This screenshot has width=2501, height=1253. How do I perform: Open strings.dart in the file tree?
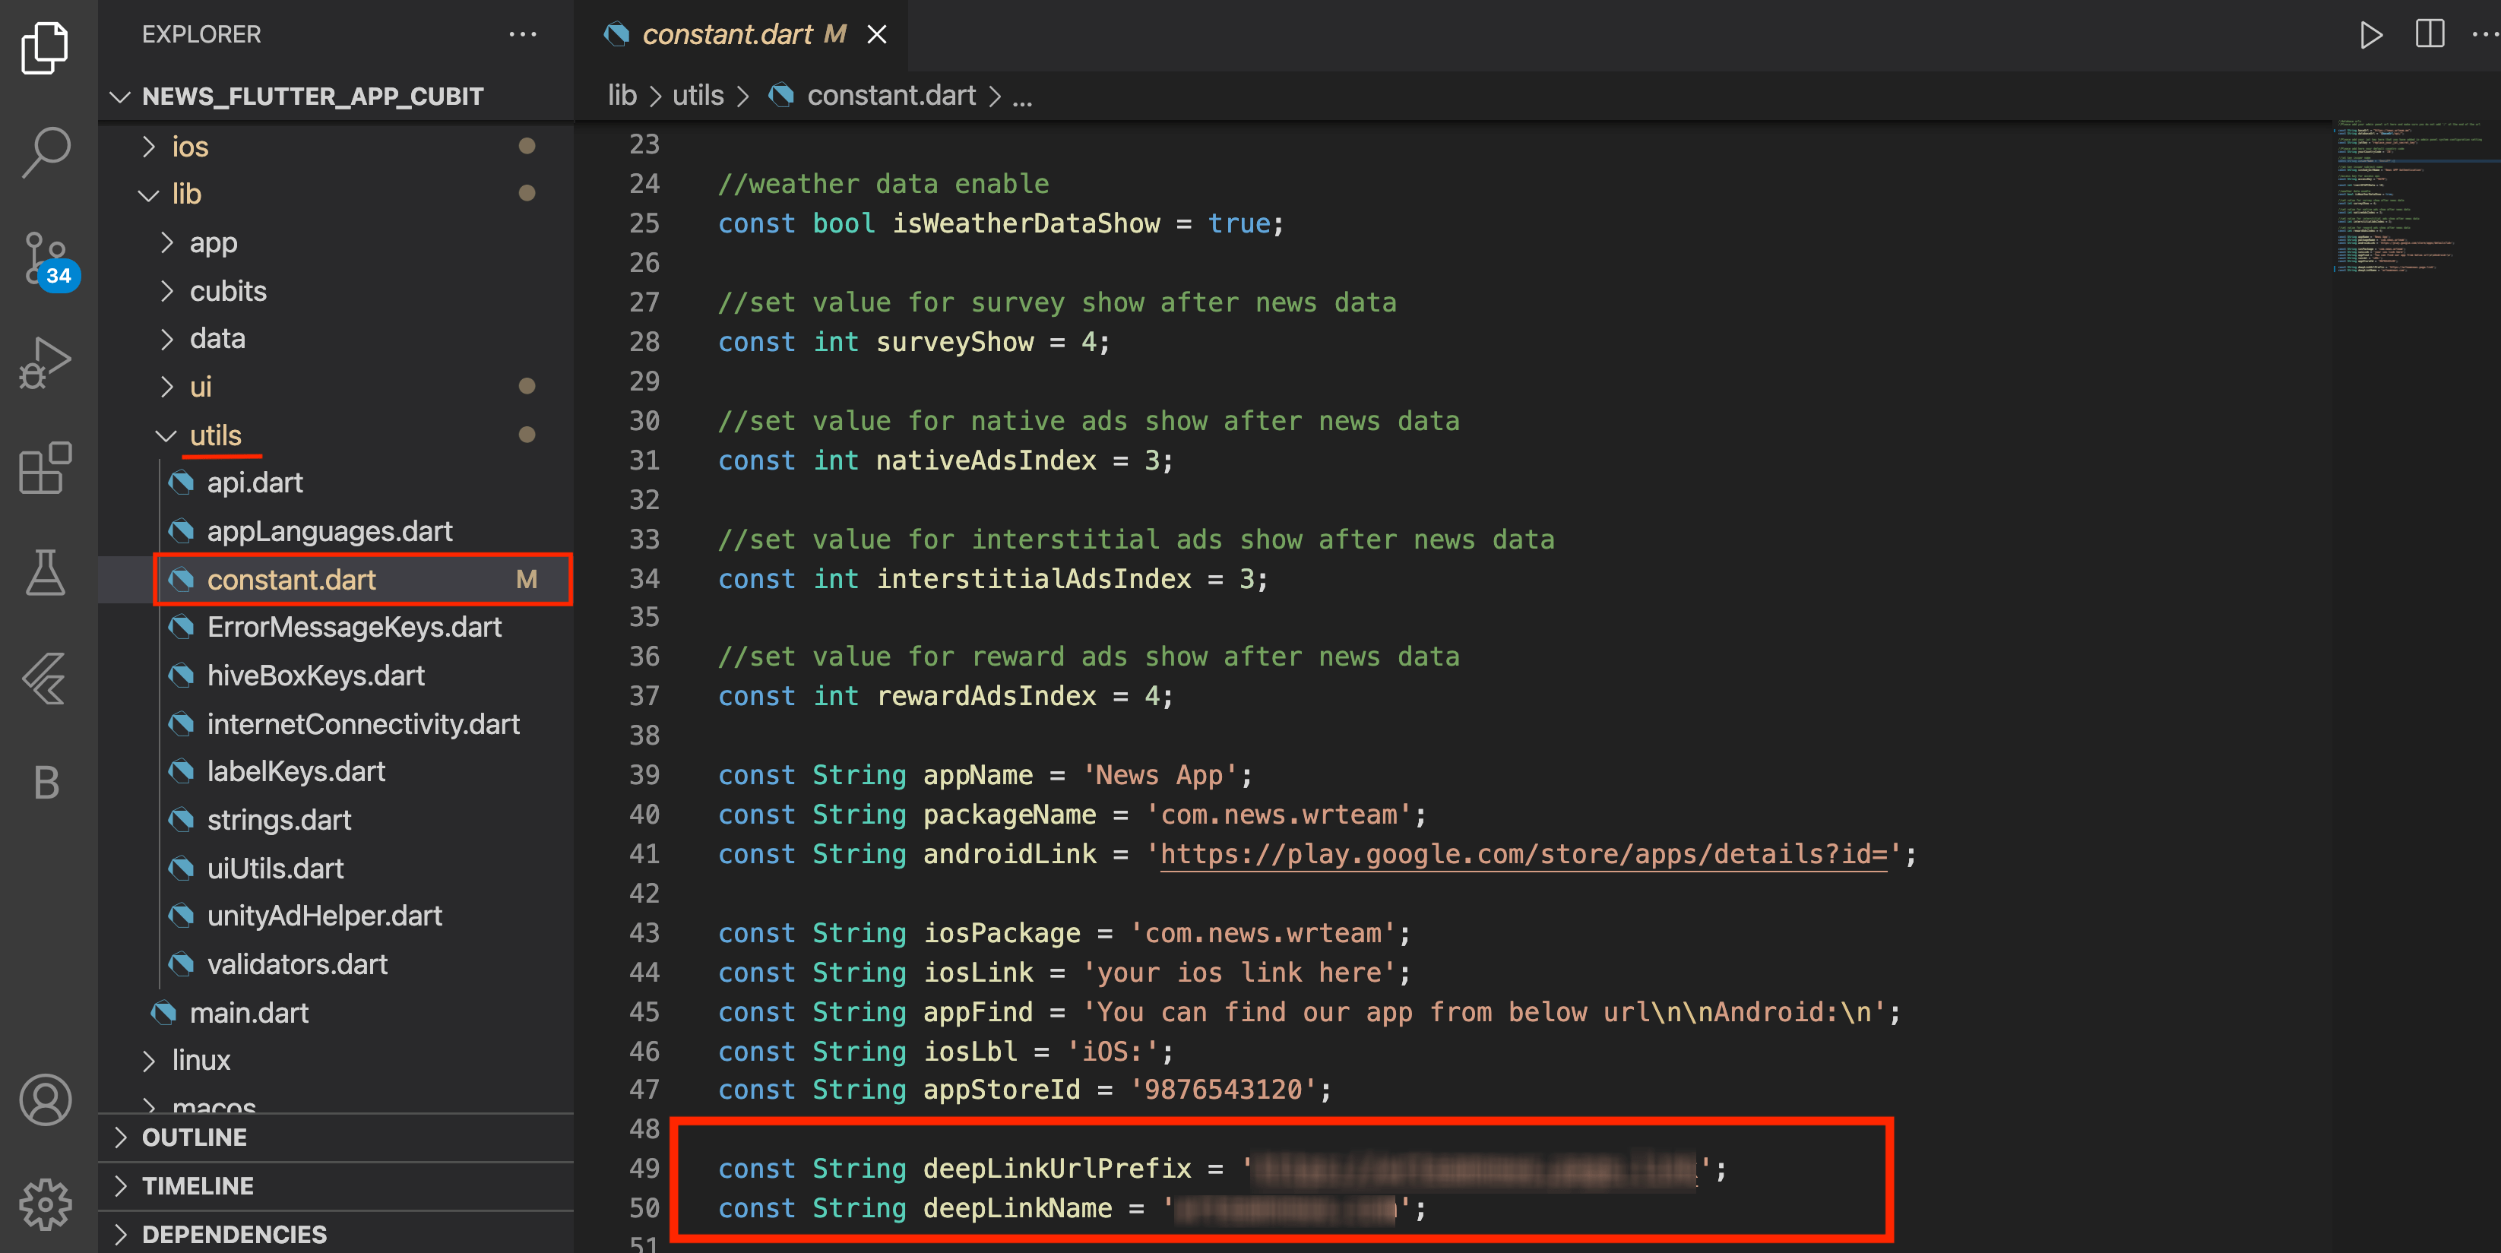coord(279,820)
